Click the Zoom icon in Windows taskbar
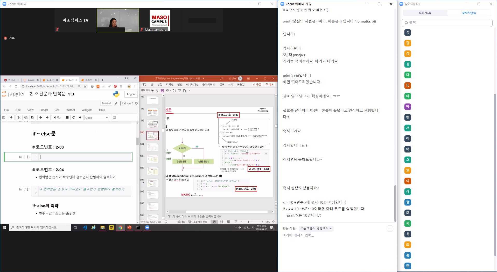The width and height of the screenshot is (497, 272). pyautogui.click(x=147, y=227)
